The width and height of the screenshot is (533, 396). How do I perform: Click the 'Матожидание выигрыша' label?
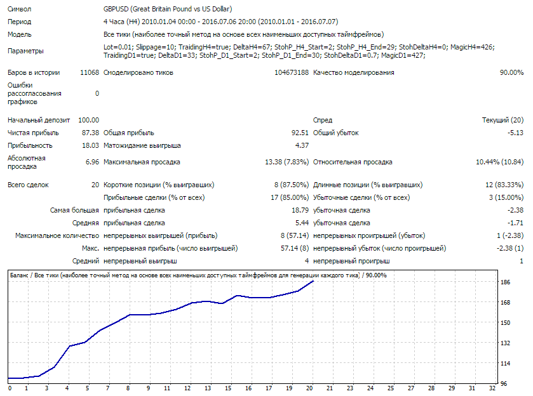tap(142, 146)
